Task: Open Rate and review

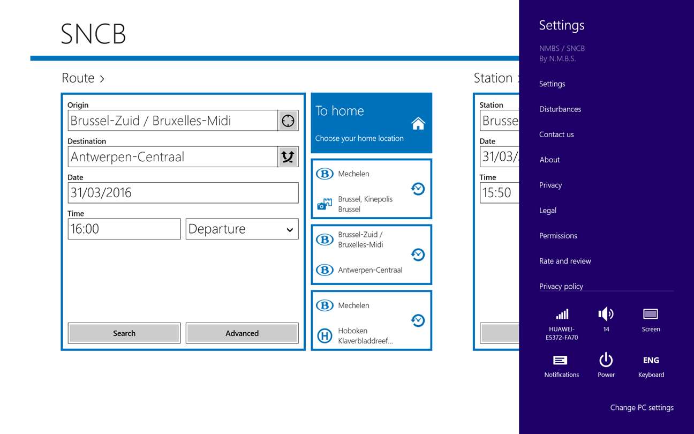Action: point(565,261)
